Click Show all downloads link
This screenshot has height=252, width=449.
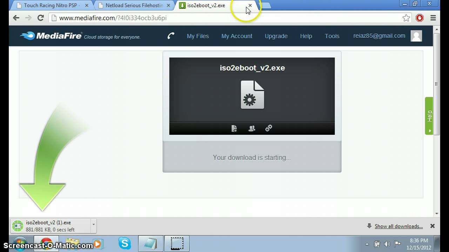click(x=398, y=226)
